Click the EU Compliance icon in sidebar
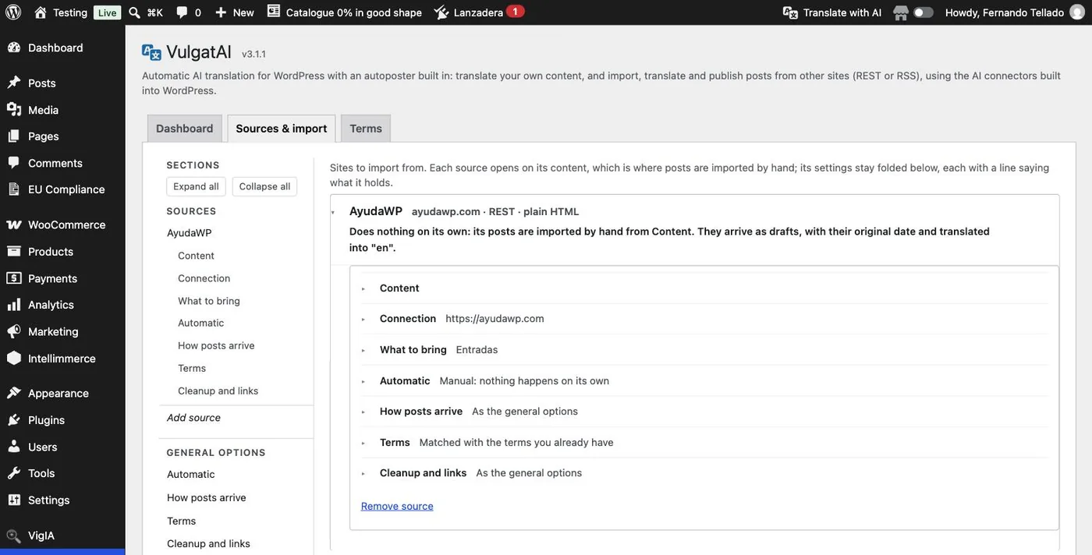This screenshot has height=555, width=1092. (13, 189)
